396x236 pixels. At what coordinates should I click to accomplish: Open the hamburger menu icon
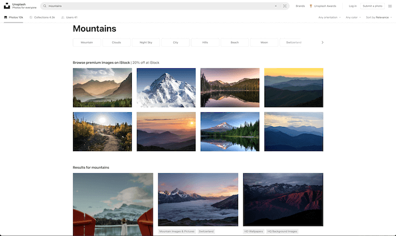[390, 6]
